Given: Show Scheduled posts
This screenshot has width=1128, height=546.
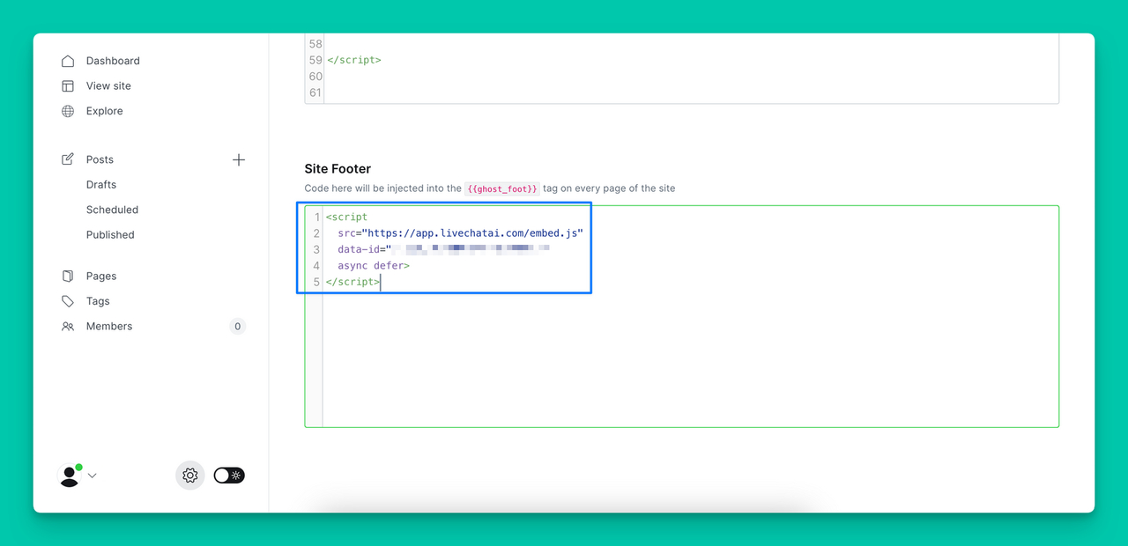Looking at the screenshot, I should pyautogui.click(x=112, y=210).
